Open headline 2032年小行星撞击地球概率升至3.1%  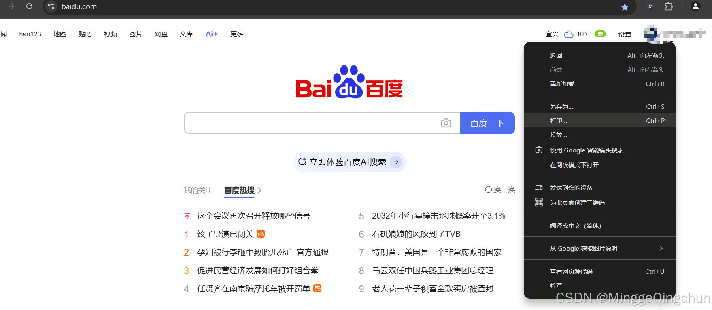(x=439, y=216)
